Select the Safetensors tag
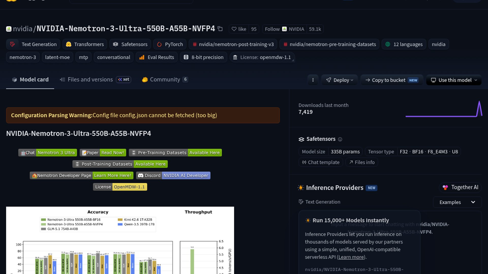The width and height of the screenshot is (488, 274). tap(130, 44)
